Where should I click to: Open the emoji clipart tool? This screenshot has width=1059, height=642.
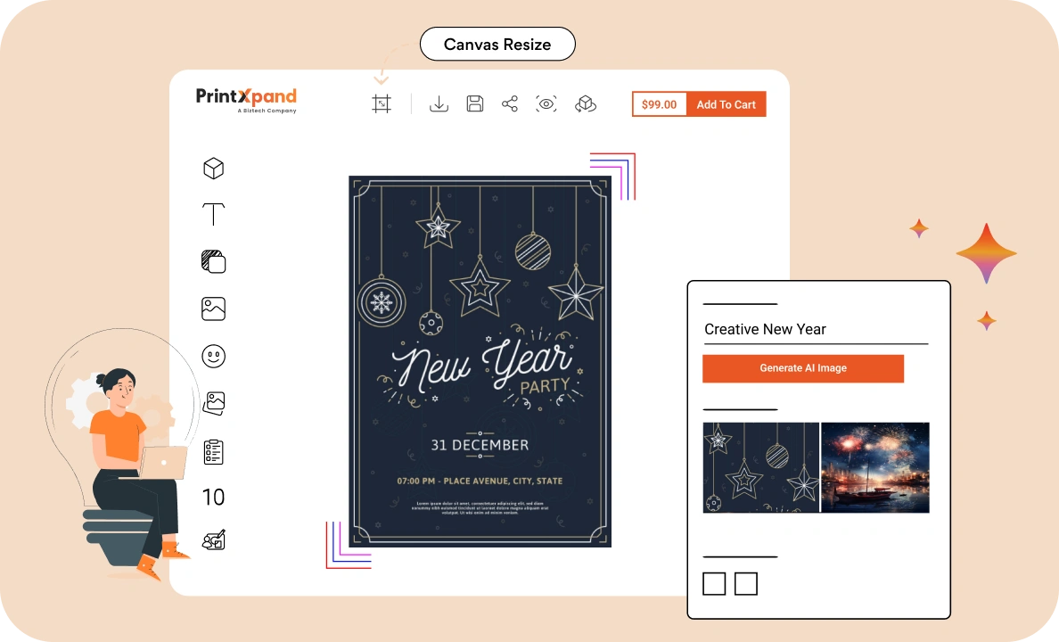(213, 357)
